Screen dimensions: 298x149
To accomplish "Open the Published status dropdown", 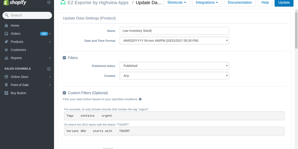I will 174,66.
